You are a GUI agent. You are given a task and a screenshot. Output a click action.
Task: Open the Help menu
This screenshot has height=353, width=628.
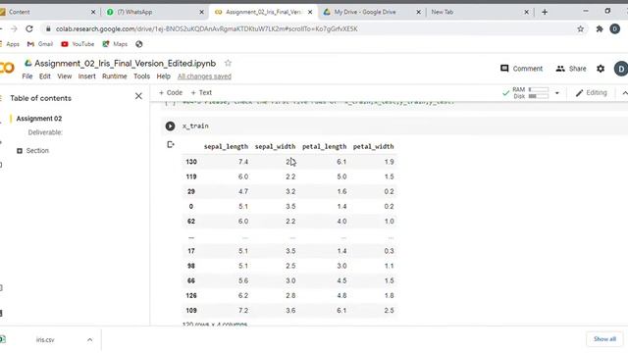pos(164,76)
